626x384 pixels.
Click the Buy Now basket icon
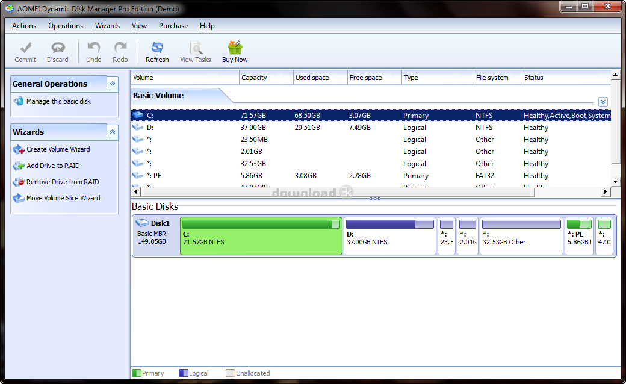pos(235,48)
